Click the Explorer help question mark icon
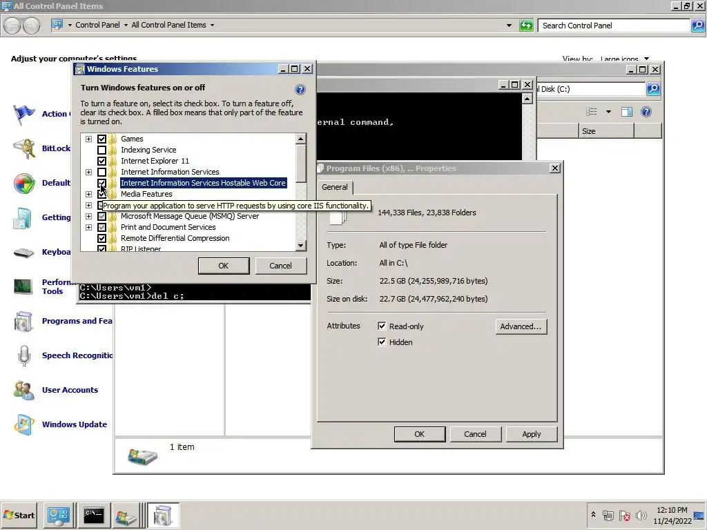The image size is (707, 530). (x=646, y=112)
